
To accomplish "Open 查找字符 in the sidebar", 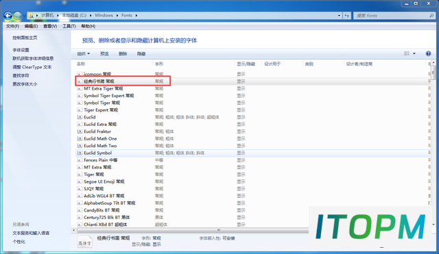I will (x=21, y=75).
